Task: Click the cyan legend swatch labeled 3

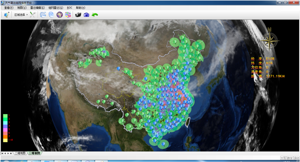Action: [5, 123]
